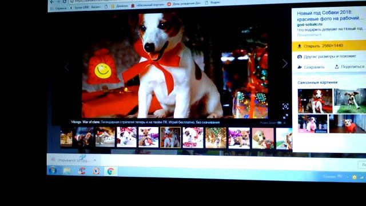
Task: Select the golden puppy on pink thumbnail
Action: (x=263, y=138)
